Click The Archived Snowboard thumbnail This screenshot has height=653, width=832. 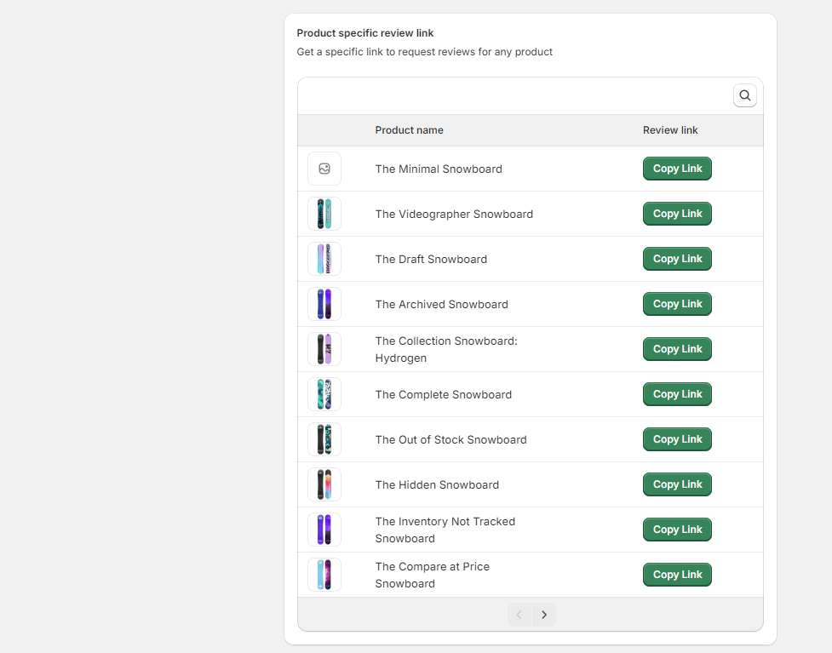point(324,304)
